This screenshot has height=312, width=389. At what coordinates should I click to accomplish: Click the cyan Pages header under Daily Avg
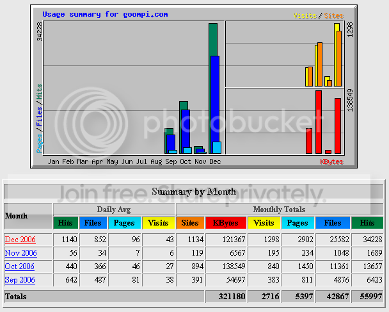point(124,223)
